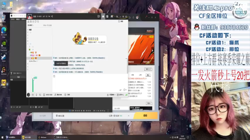Expand the chat bubble options dropdown
Viewport: 250px width, 140px height.
(x=125, y=90)
